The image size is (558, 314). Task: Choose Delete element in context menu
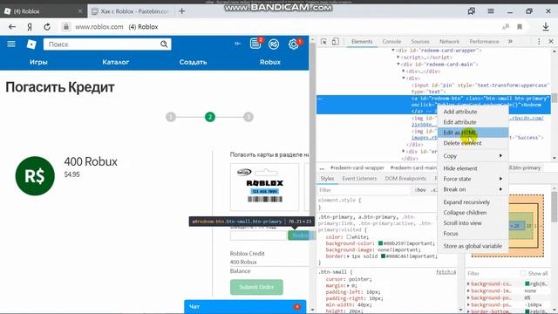[473, 143]
